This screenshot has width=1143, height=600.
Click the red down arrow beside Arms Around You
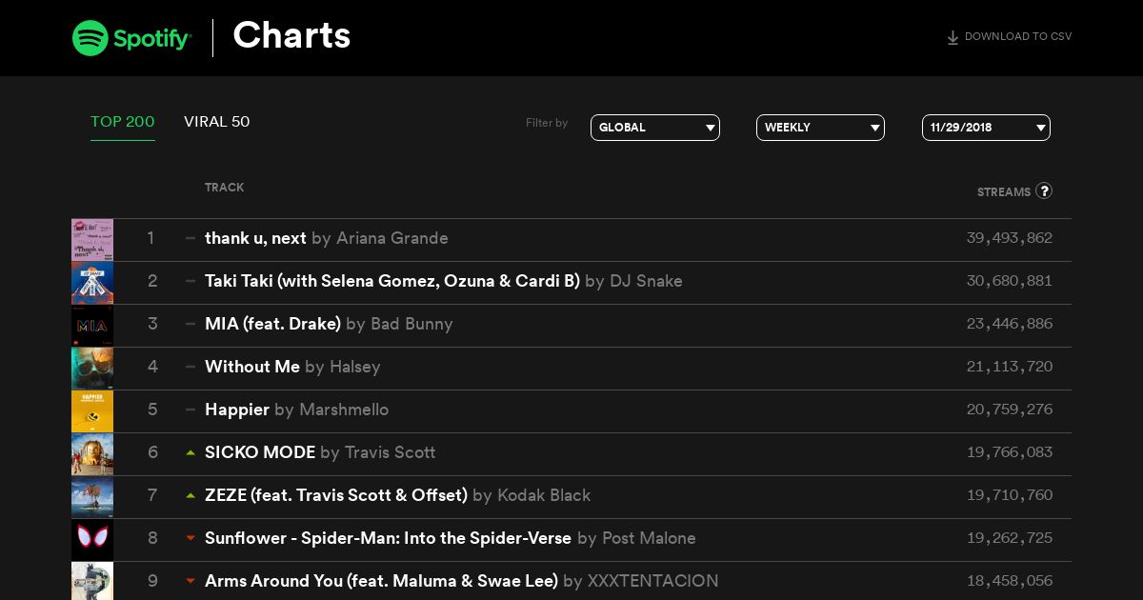click(190, 581)
